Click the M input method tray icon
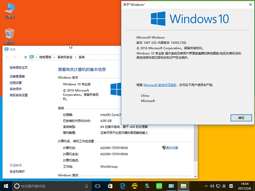255x191 pixels. pos(231,186)
